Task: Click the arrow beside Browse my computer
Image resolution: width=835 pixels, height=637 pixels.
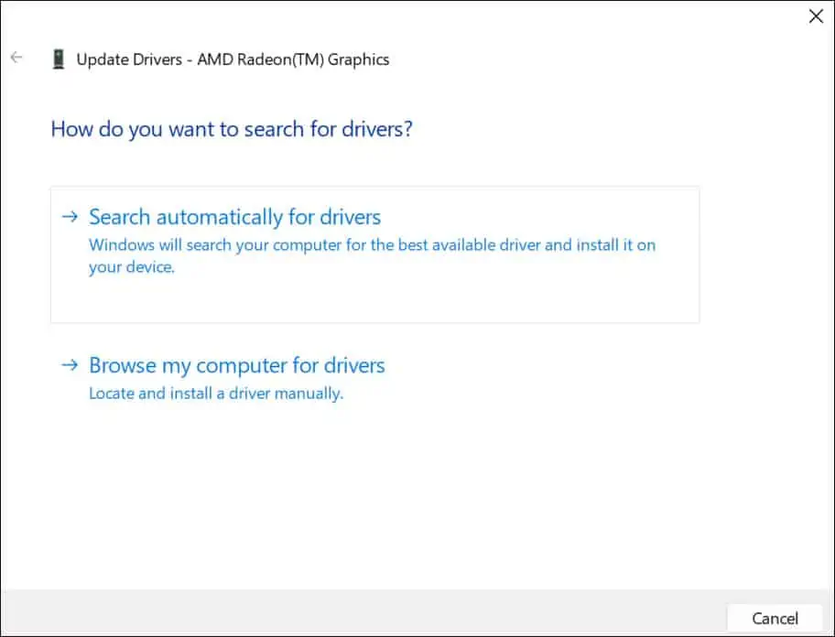Action: coord(70,365)
